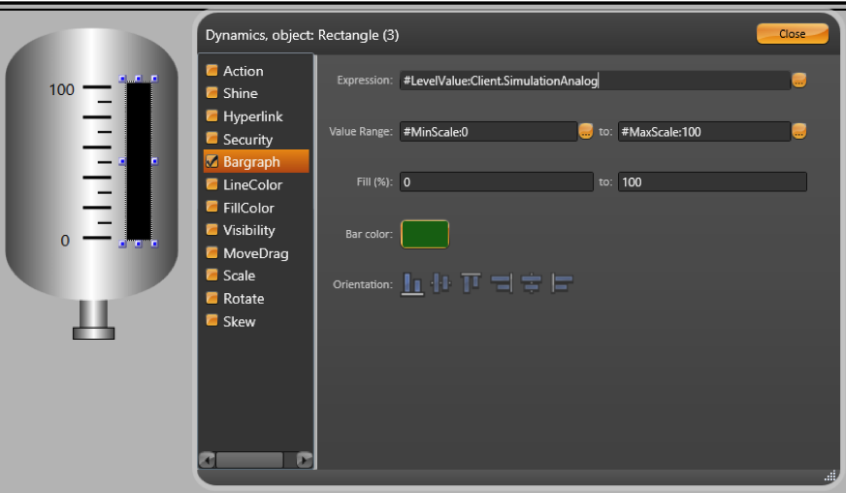Click the Fill percent maximum field
This screenshot has width=846, height=493.
point(712,182)
